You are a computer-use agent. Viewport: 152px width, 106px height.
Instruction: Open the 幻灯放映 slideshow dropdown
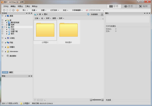pos(54,10)
